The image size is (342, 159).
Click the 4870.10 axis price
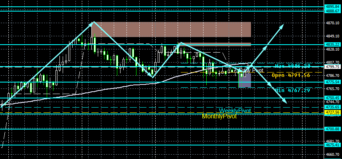tap(332, 23)
